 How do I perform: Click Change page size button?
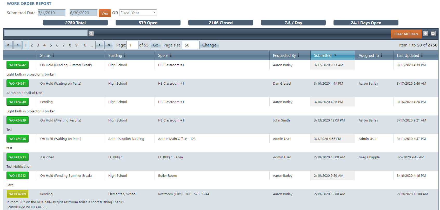[x=209, y=45]
